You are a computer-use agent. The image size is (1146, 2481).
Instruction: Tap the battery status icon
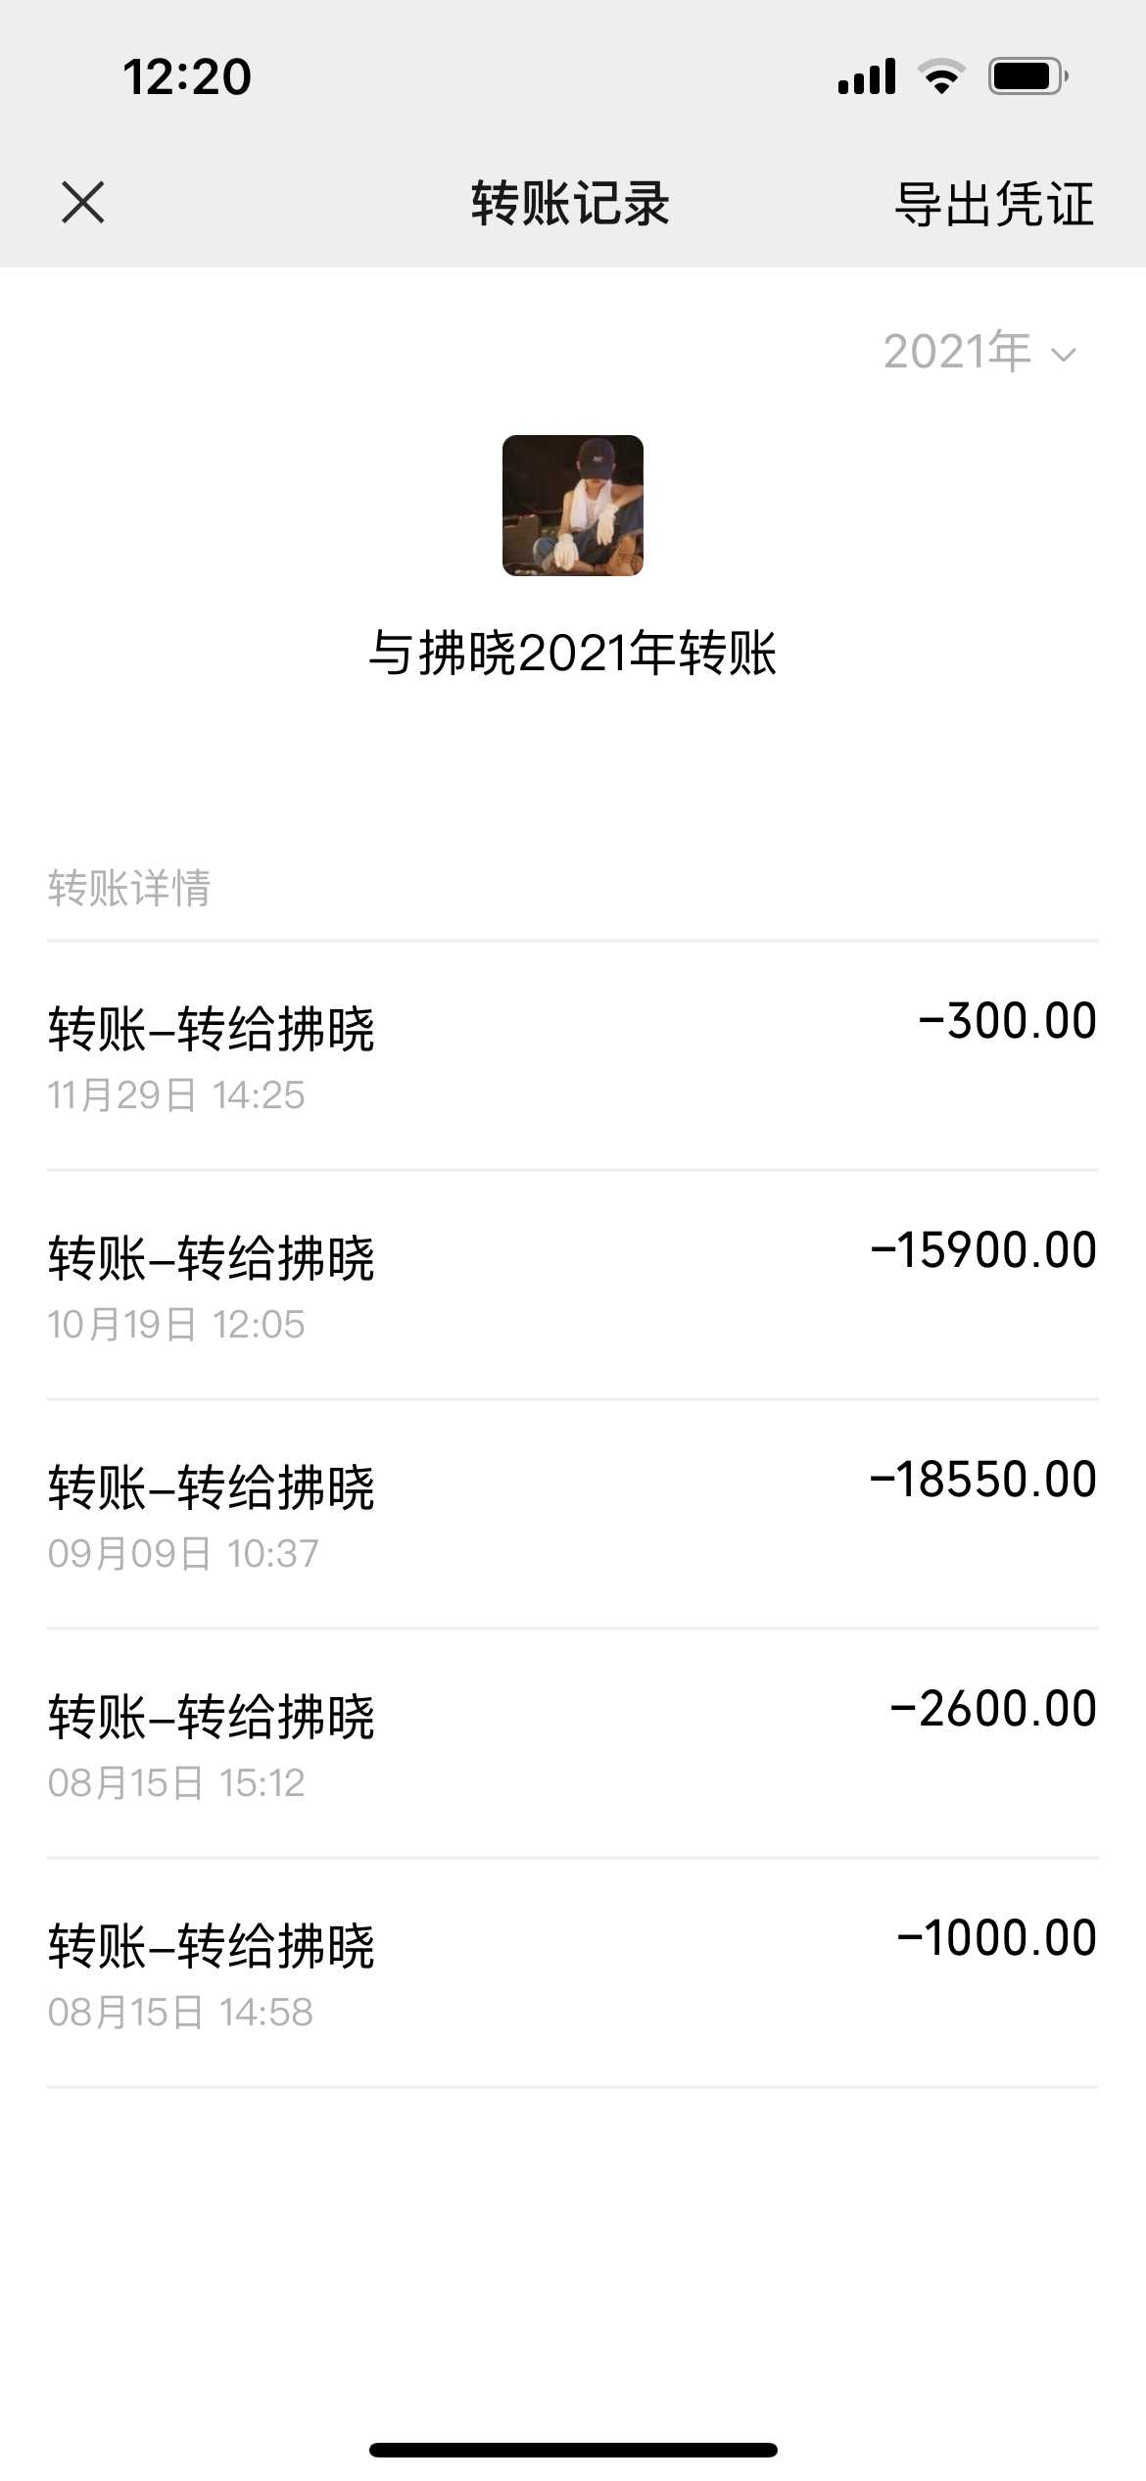1027,76
